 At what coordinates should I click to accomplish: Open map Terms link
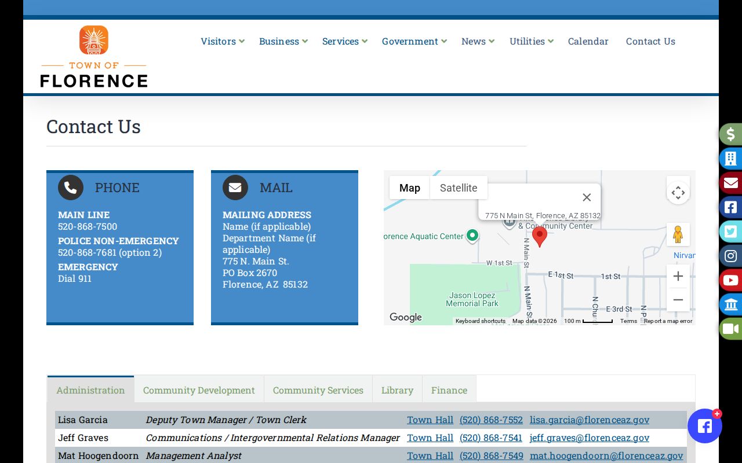coord(628,321)
